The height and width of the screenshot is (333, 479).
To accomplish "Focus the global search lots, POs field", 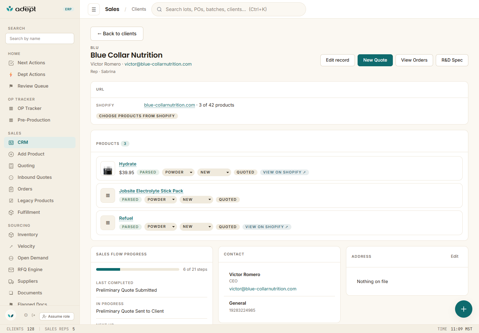I will tap(229, 9).
